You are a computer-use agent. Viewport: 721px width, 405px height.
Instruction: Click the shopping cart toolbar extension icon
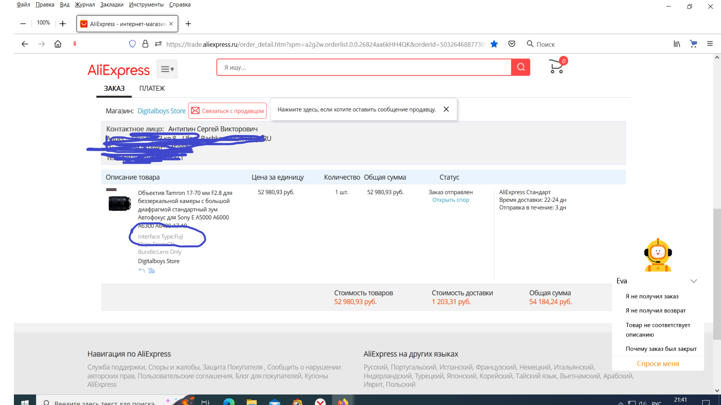click(693, 44)
